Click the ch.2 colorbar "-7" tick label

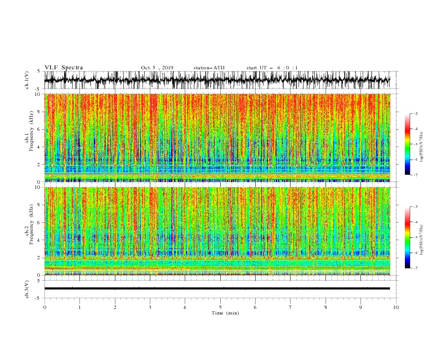415,268
